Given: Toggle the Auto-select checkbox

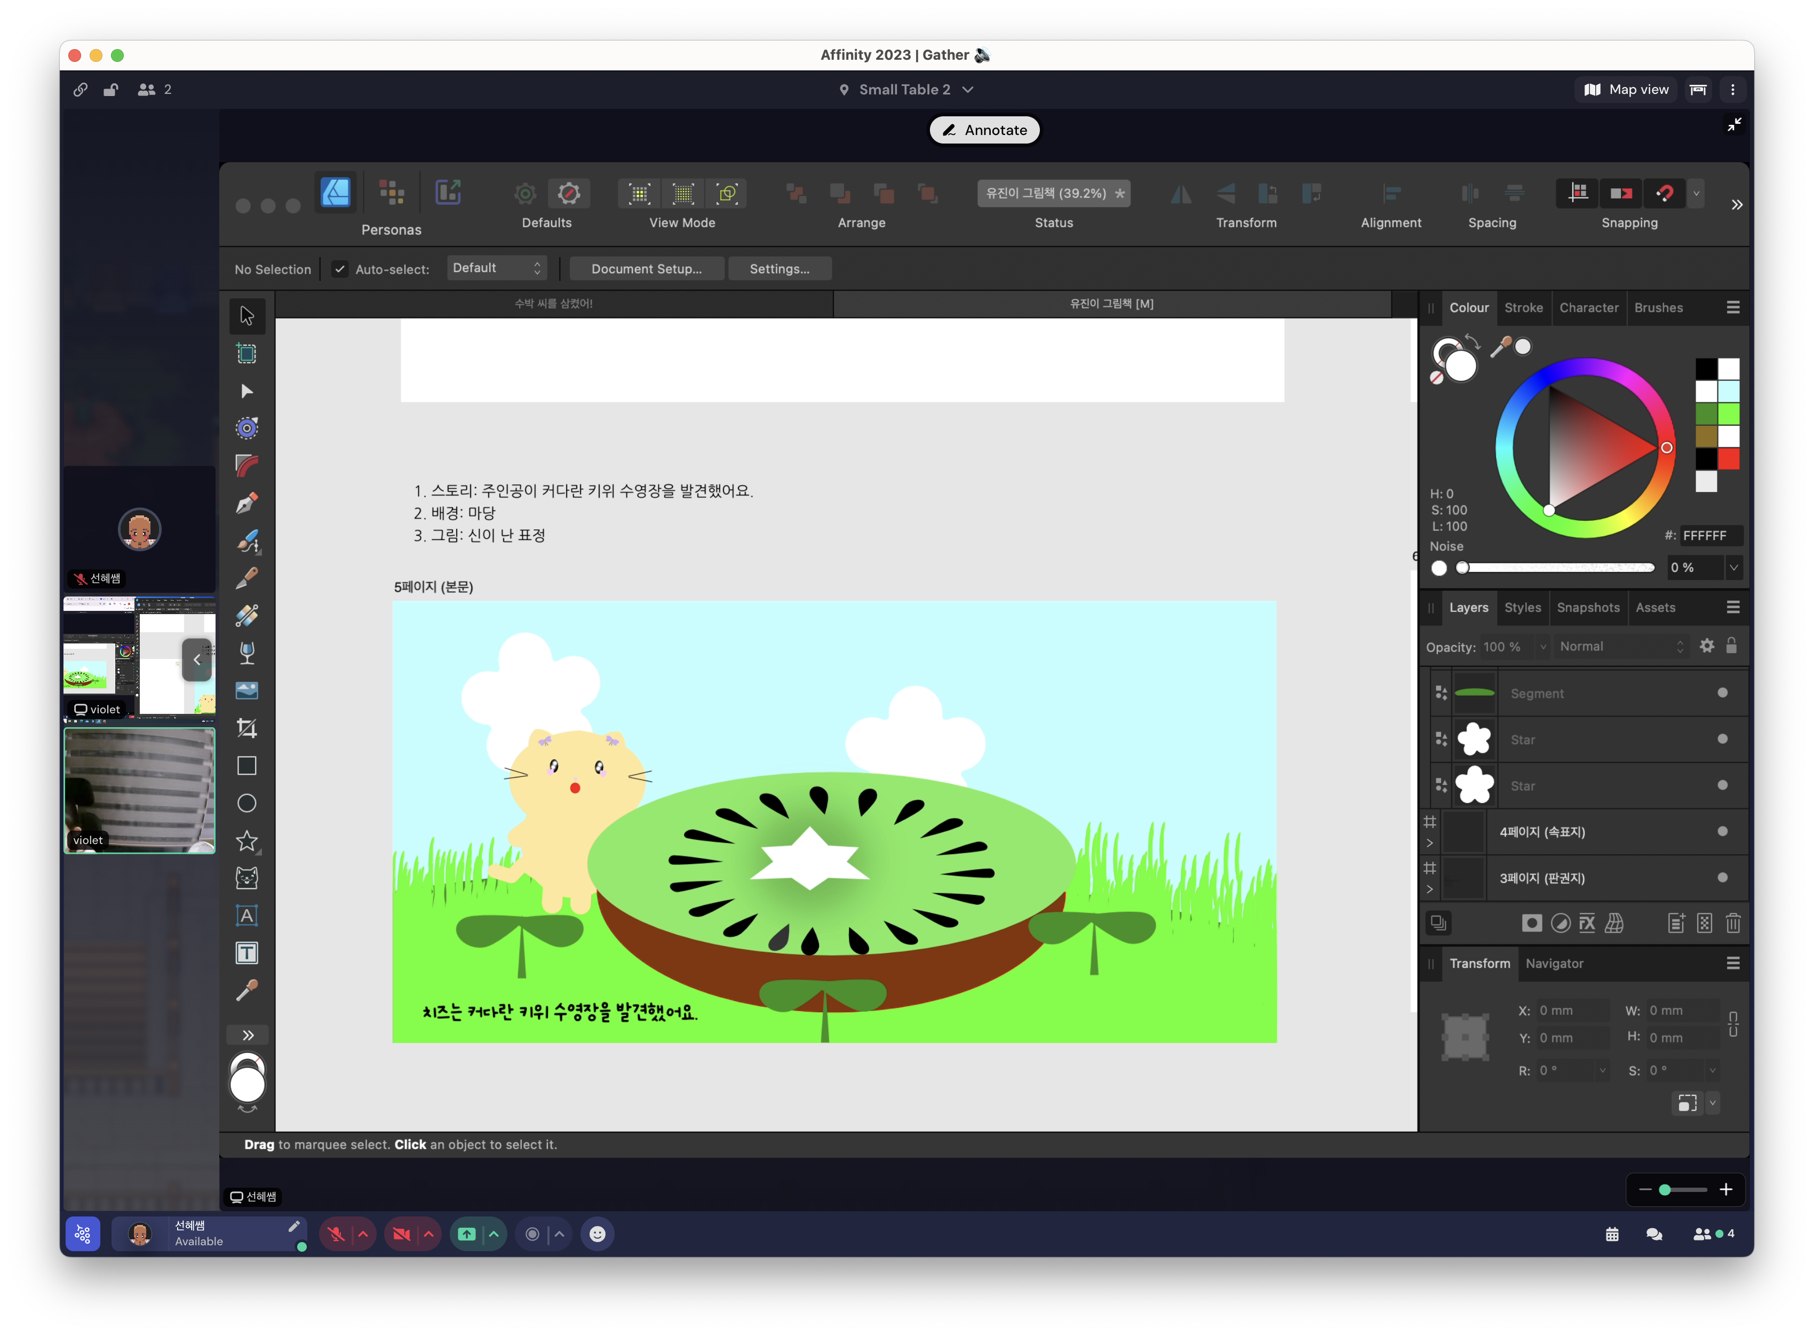Looking at the screenshot, I should (x=340, y=269).
